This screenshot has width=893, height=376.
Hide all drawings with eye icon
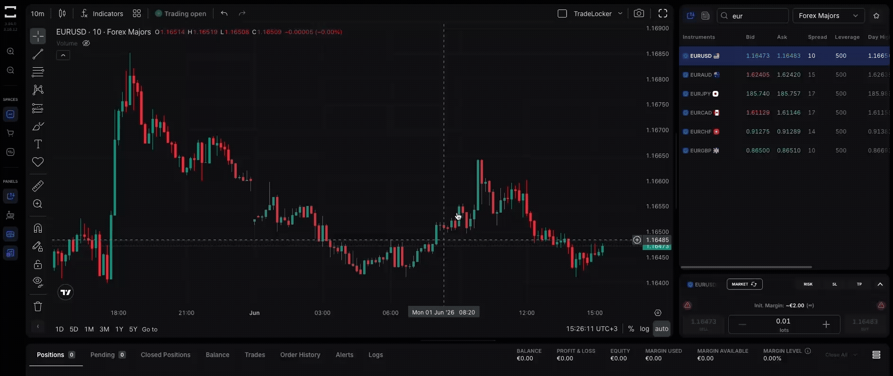pos(38,282)
